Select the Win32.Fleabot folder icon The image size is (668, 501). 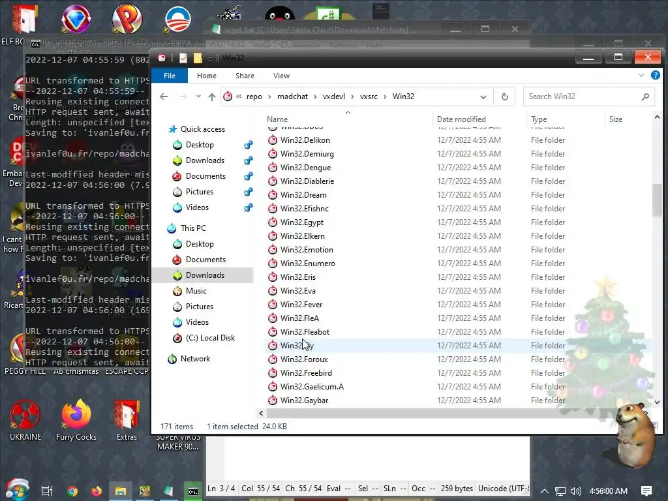point(273,332)
